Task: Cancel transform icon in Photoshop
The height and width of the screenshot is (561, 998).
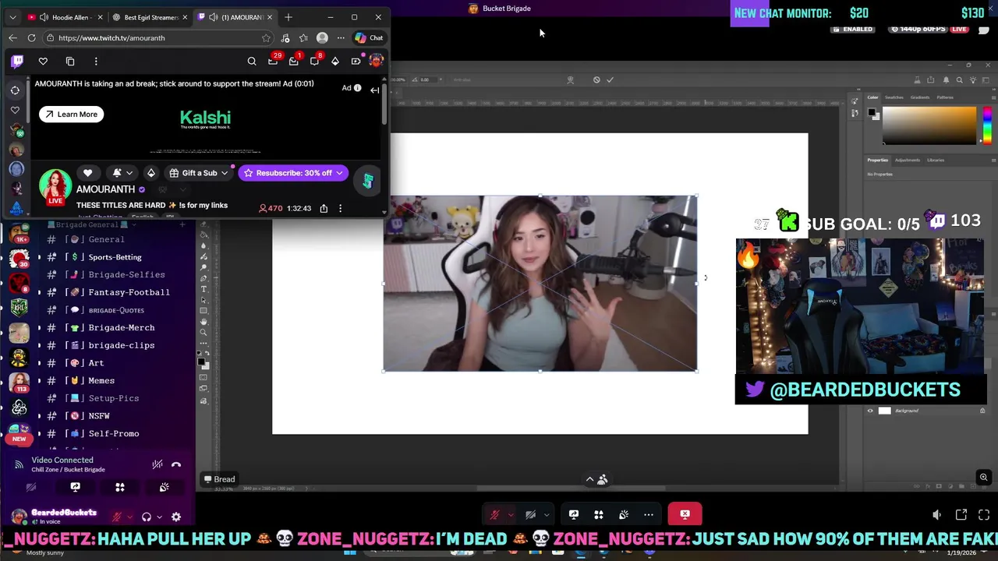Action: pos(596,79)
